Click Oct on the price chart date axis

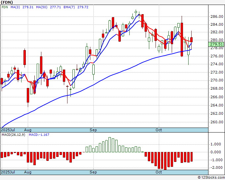159,130
